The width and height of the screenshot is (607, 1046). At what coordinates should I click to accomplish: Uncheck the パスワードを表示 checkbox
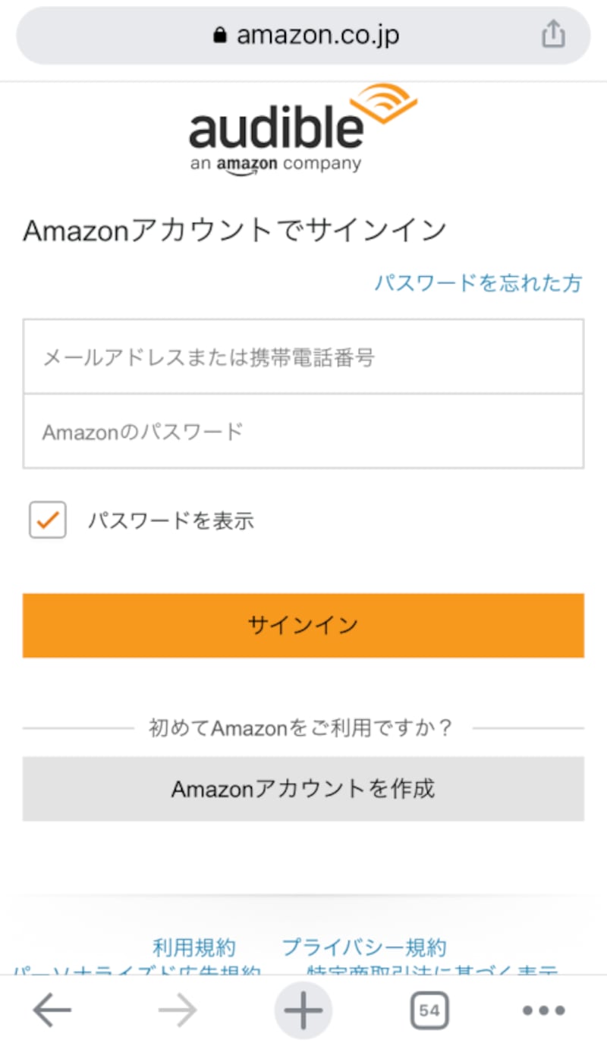[x=48, y=520]
